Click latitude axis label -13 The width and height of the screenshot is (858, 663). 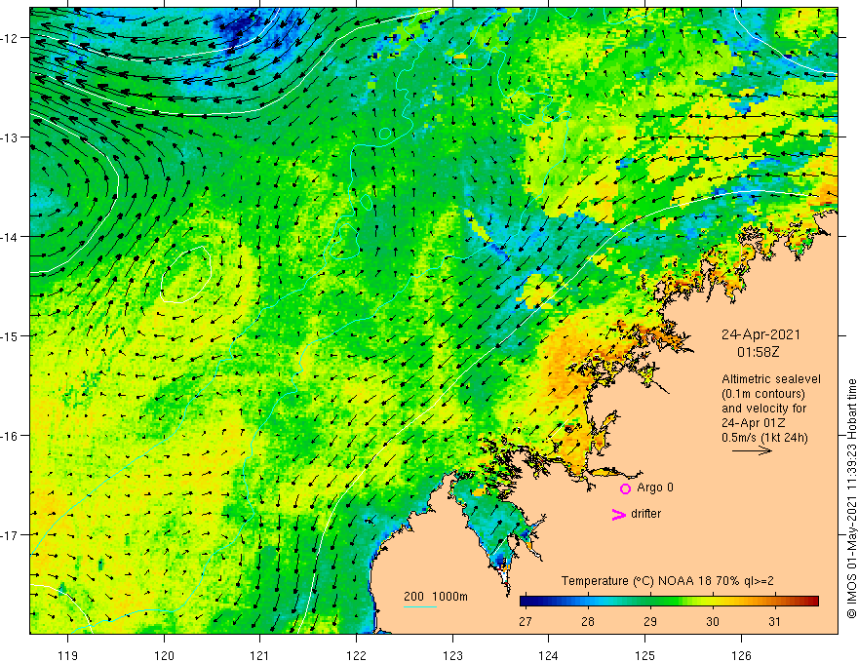click(x=10, y=137)
